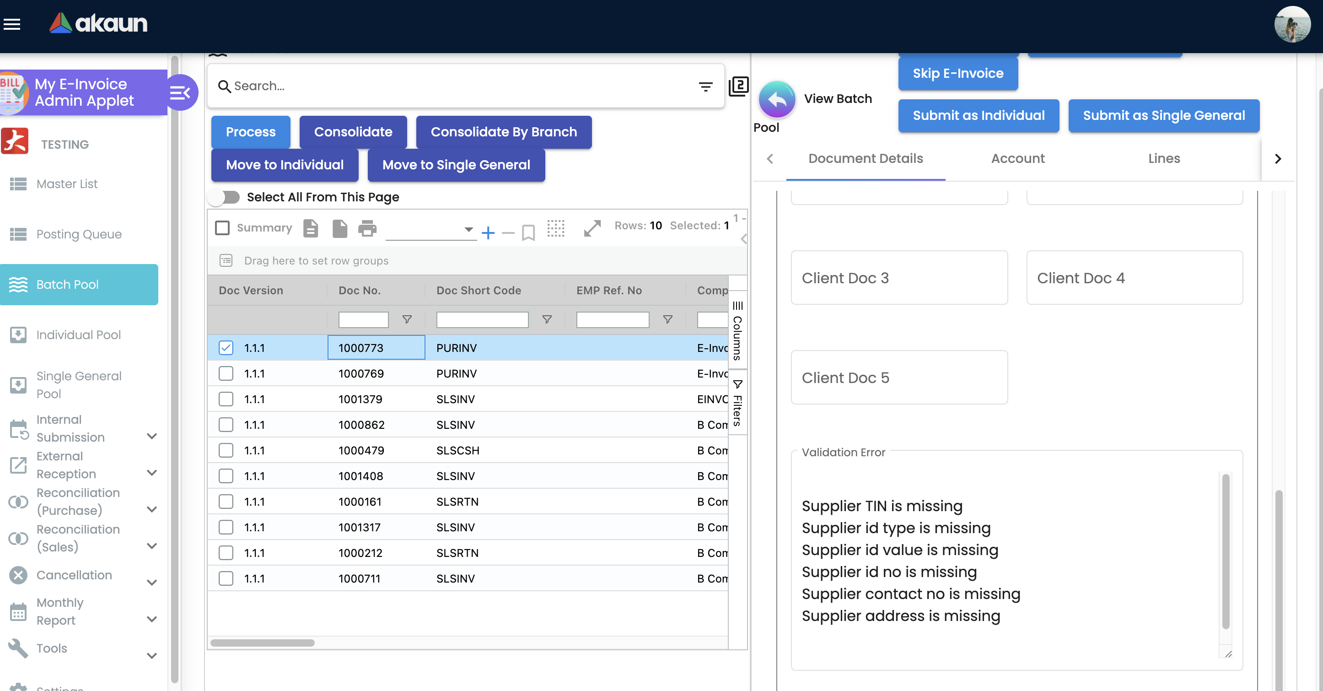Expand Monthly Report menu

151,619
